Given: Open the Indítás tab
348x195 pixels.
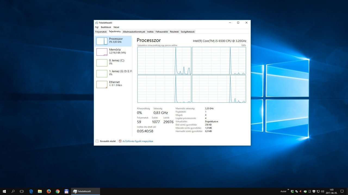Looking at the screenshot, I should tap(150, 32).
